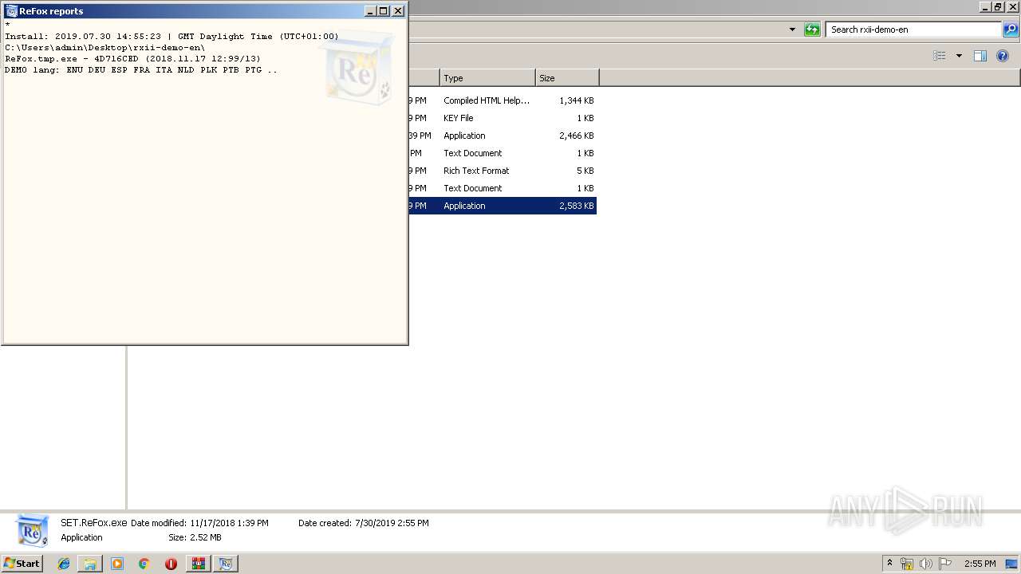Click the Date modified value in details pane
The image size is (1021, 574).
[x=229, y=523]
